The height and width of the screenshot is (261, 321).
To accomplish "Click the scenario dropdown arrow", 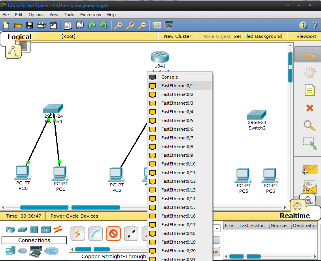I will pyautogui.click(x=217, y=228).
